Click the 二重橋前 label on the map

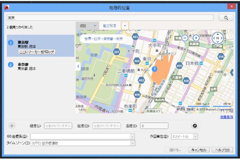pyautogui.click(x=126, y=71)
